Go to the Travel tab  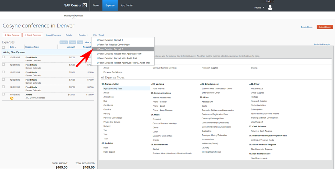coord(96,5)
